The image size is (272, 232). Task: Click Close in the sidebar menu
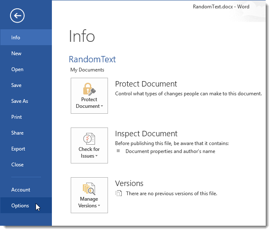[x=26, y=165]
